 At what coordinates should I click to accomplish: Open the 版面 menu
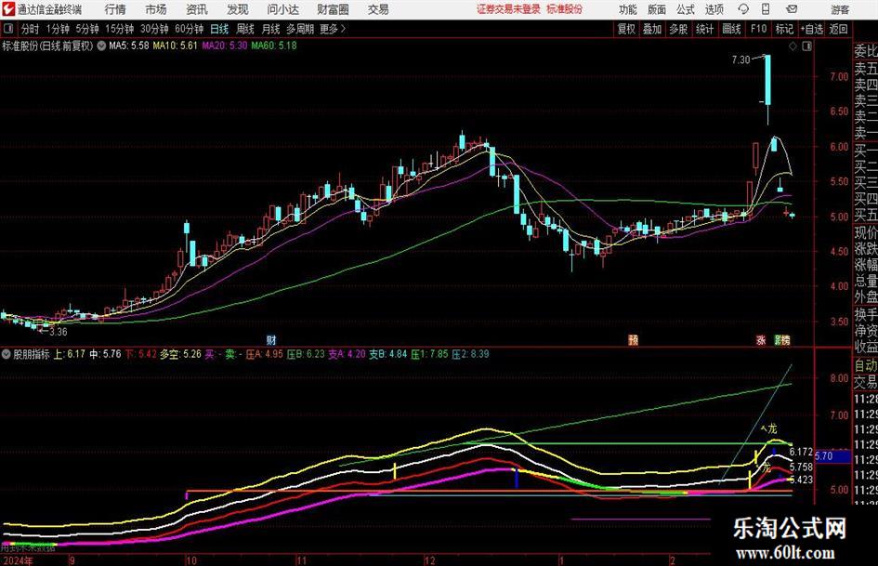[x=656, y=9]
